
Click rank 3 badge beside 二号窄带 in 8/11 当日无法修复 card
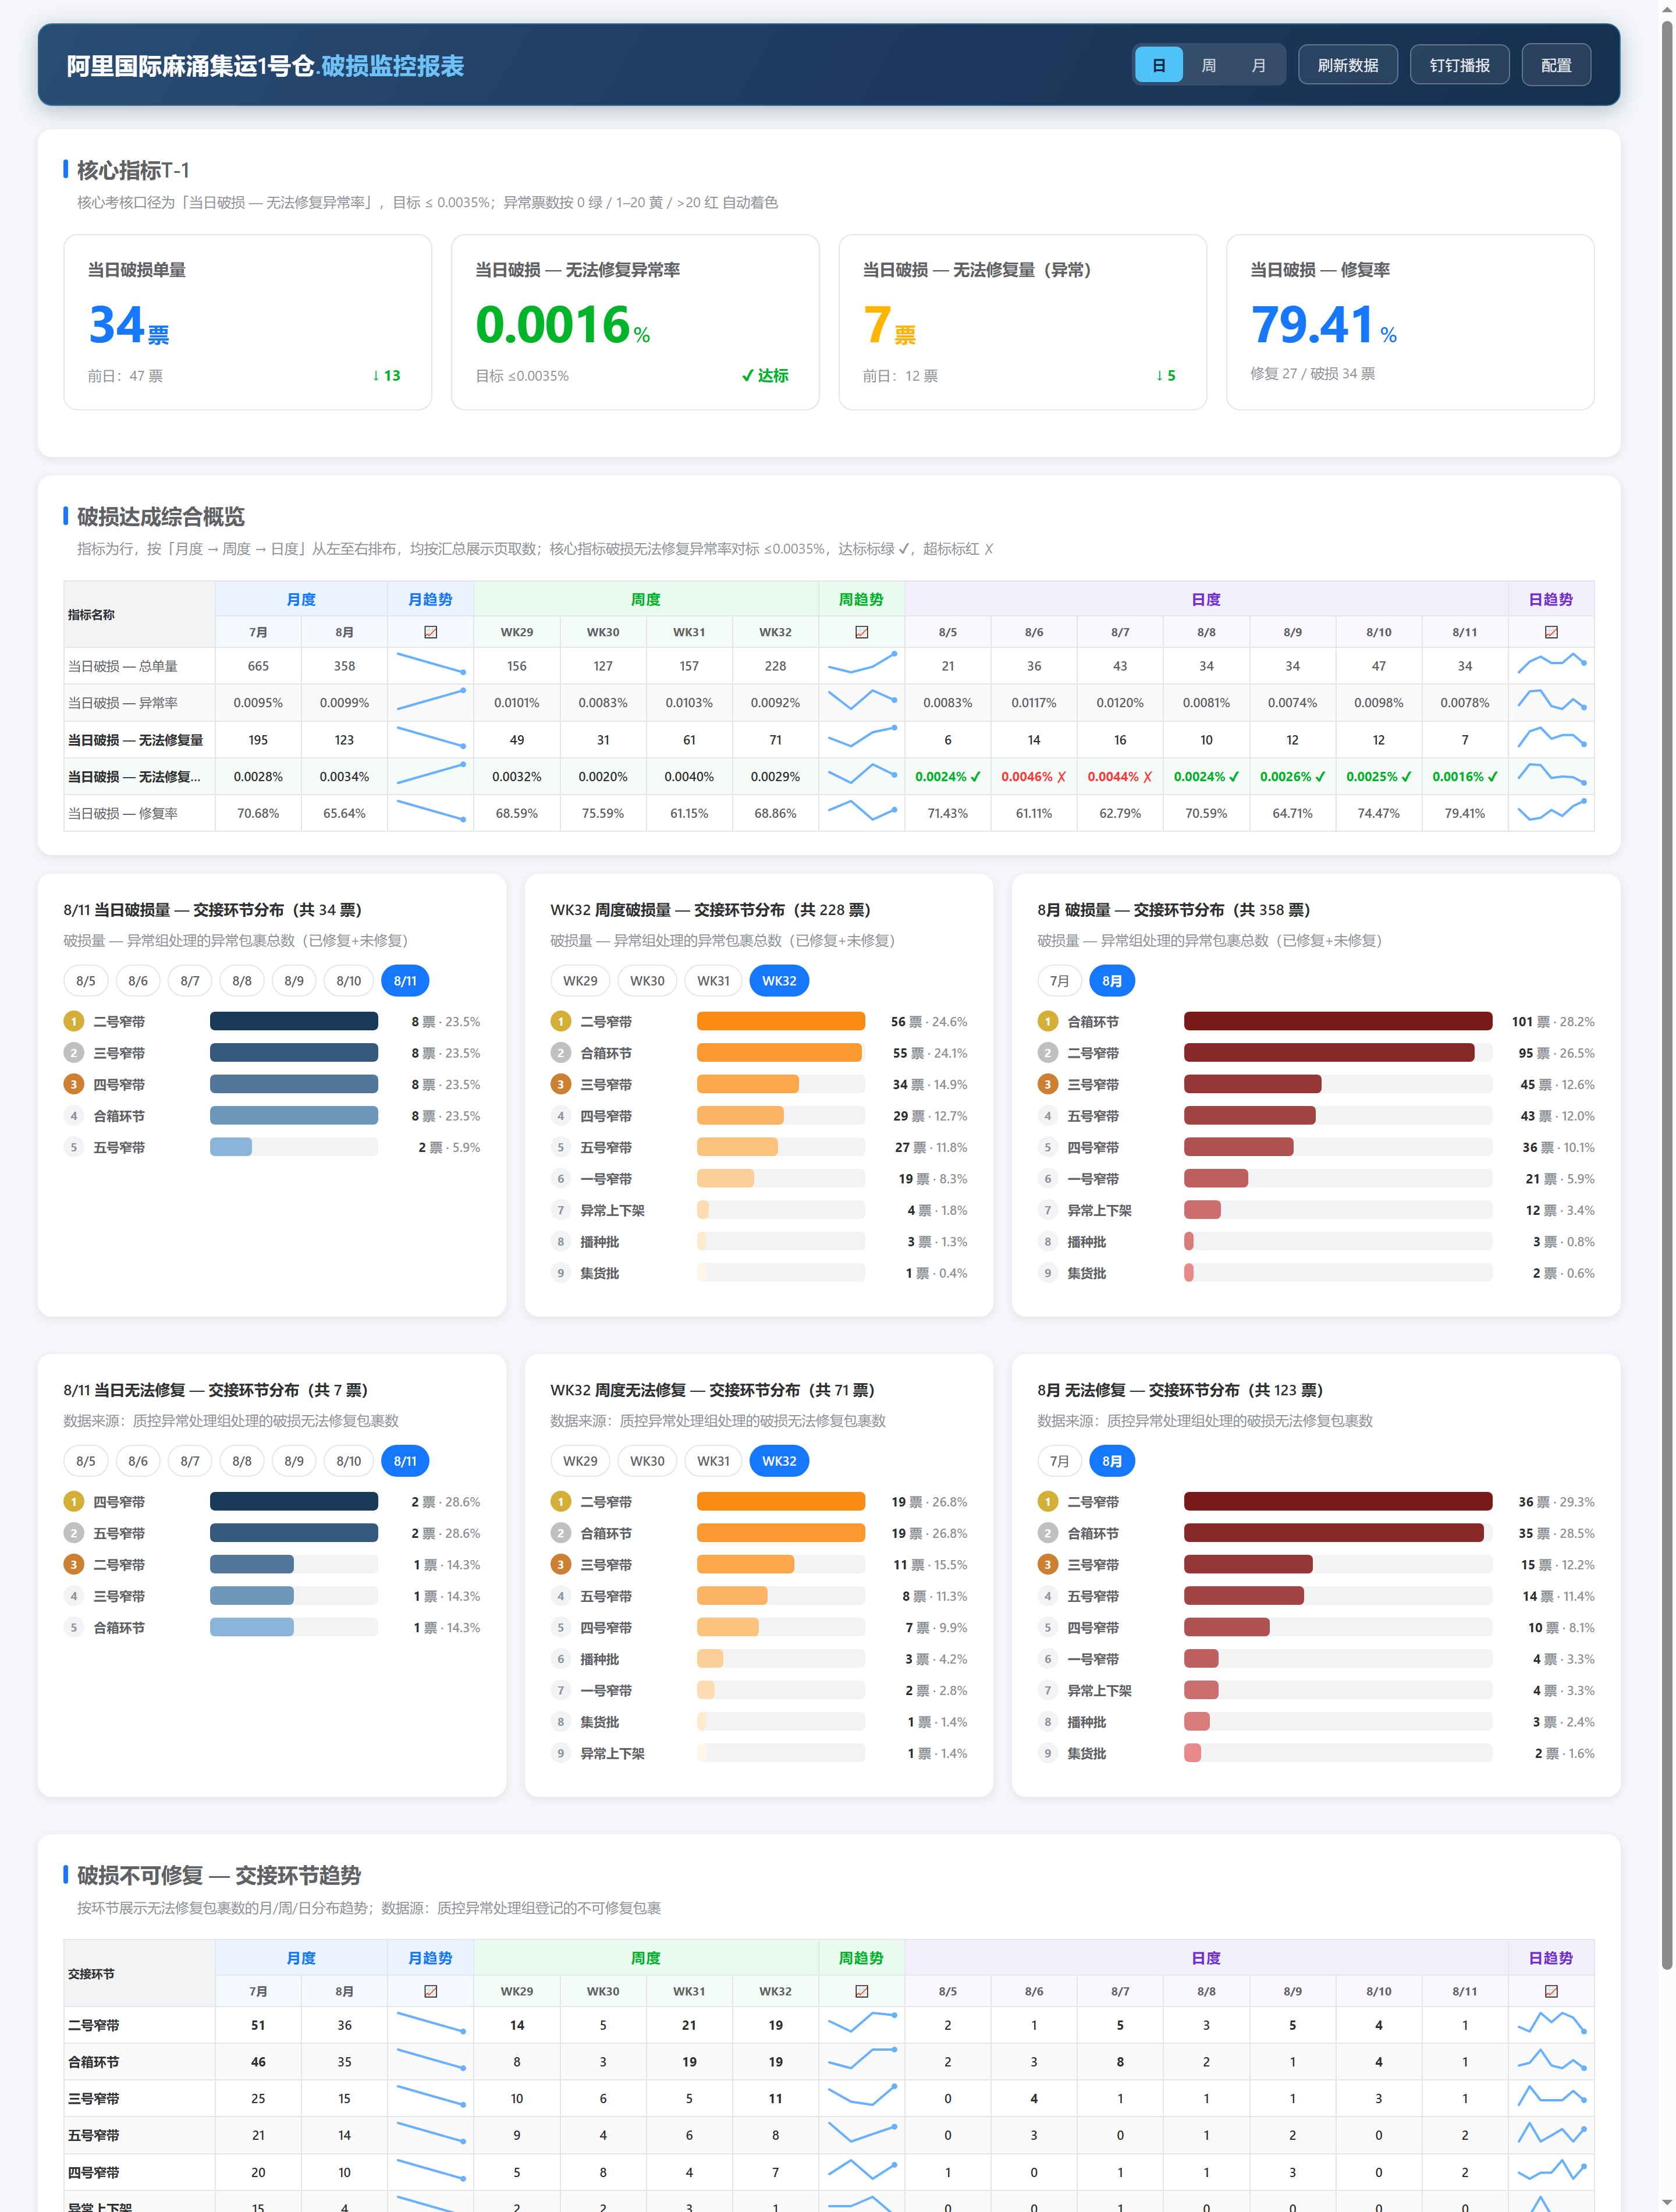[73, 1564]
